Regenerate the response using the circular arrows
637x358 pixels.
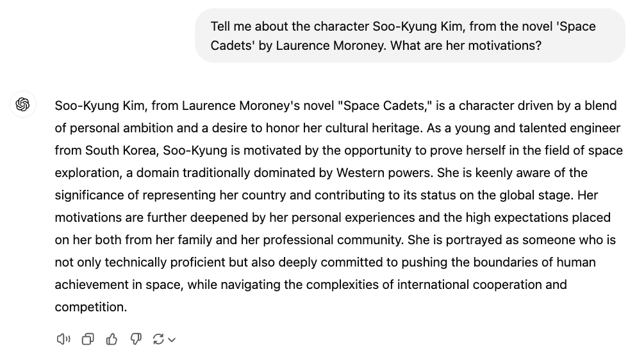tap(158, 339)
